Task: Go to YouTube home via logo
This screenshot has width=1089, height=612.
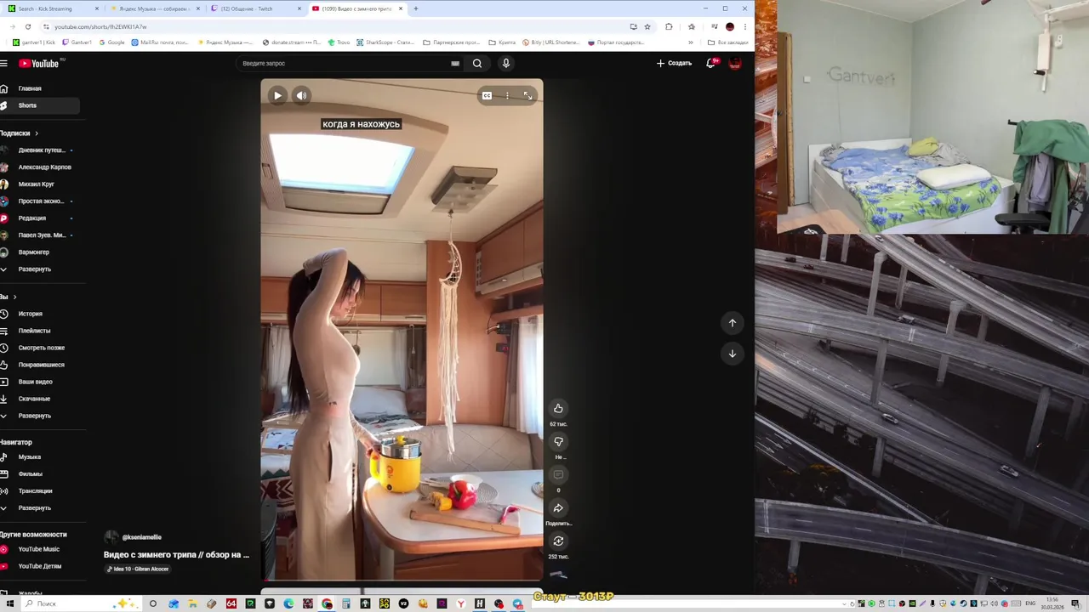Action: tap(38, 63)
